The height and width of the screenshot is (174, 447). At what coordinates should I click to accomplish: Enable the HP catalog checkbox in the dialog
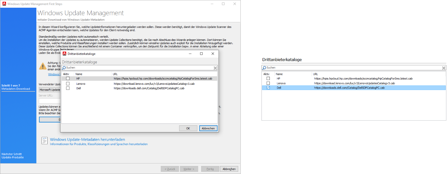(x=68, y=78)
